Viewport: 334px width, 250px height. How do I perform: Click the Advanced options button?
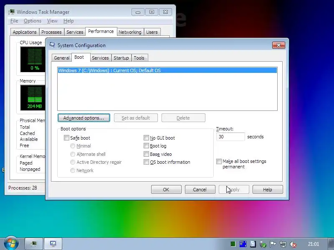click(x=84, y=118)
